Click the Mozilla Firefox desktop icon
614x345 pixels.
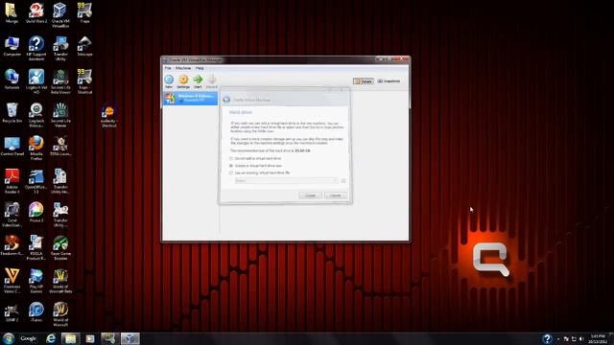click(36, 148)
